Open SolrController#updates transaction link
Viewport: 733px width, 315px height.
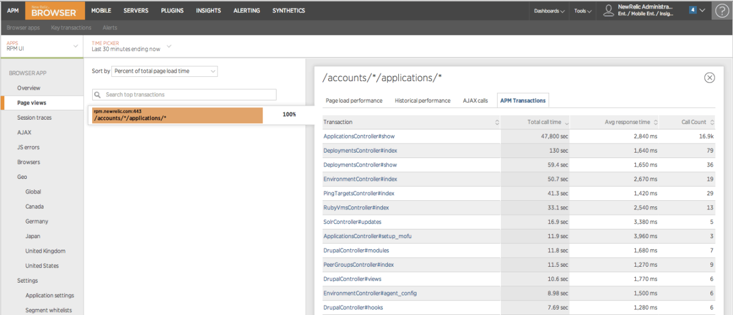(x=352, y=222)
